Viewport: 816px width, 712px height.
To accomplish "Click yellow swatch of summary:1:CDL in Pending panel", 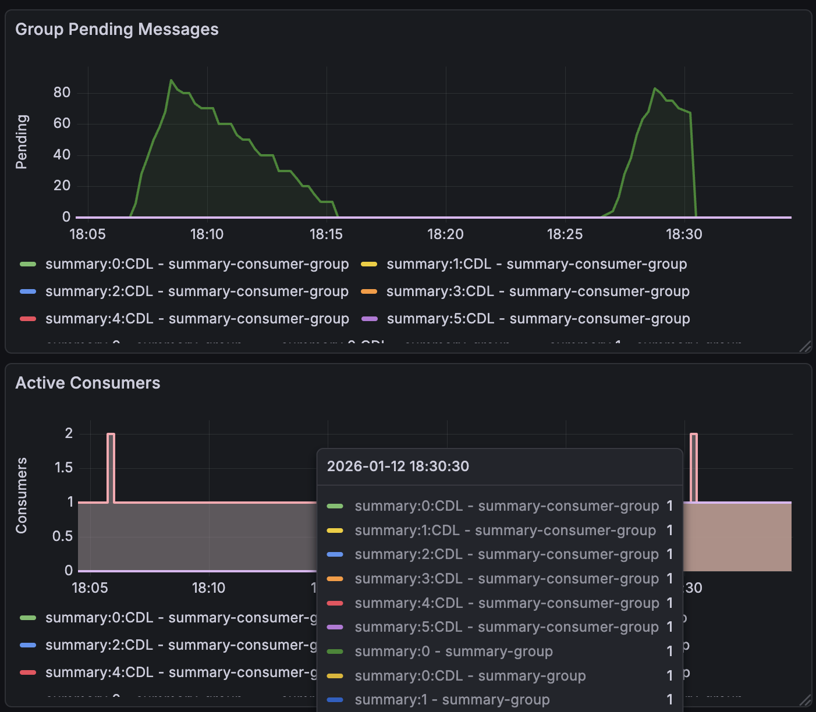I will [x=369, y=264].
